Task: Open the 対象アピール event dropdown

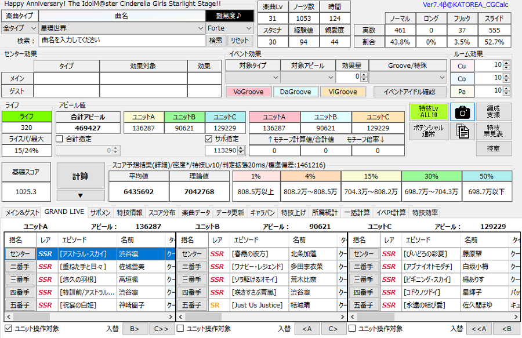Action: tap(307, 77)
